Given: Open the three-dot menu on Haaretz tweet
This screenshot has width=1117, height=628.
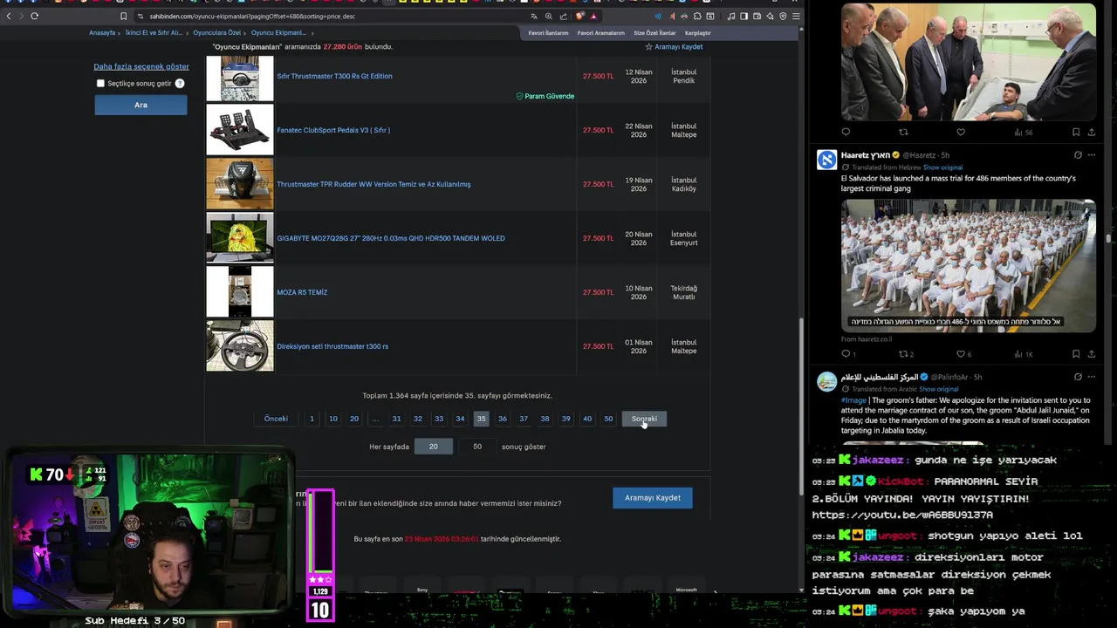Looking at the screenshot, I should [1092, 155].
